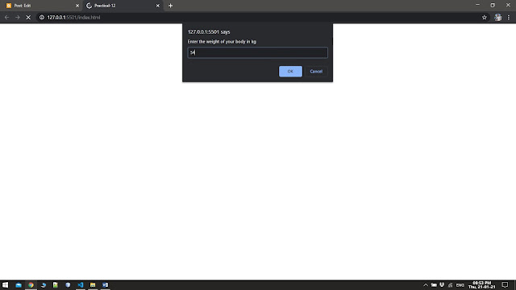Image resolution: width=516 pixels, height=290 pixels.
Task: Close the Post: Edit tab
Action: [77, 6]
